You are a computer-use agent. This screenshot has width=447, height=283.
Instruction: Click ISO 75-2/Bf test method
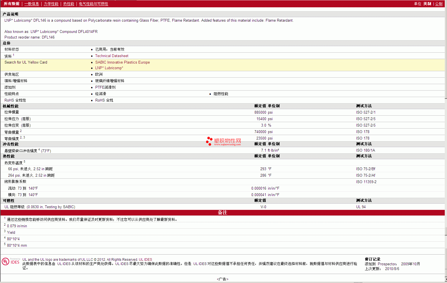tap(365, 169)
